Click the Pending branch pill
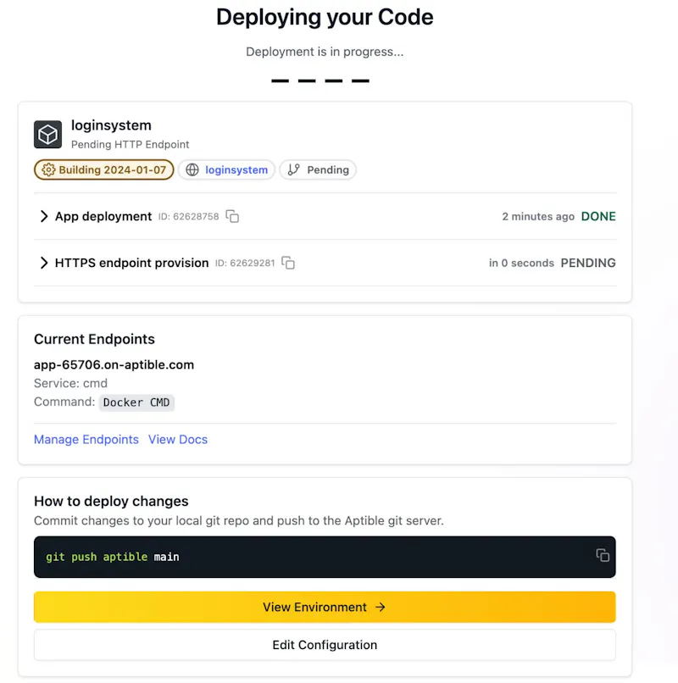The height and width of the screenshot is (683, 678). click(x=318, y=169)
